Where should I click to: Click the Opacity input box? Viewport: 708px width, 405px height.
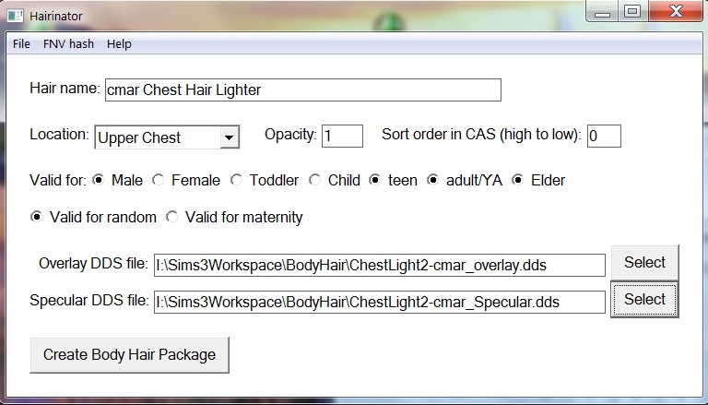tap(342, 136)
